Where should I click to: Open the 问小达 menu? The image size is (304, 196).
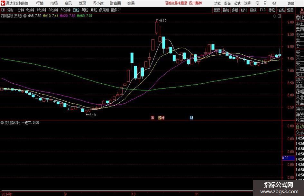click(x=98, y=3)
